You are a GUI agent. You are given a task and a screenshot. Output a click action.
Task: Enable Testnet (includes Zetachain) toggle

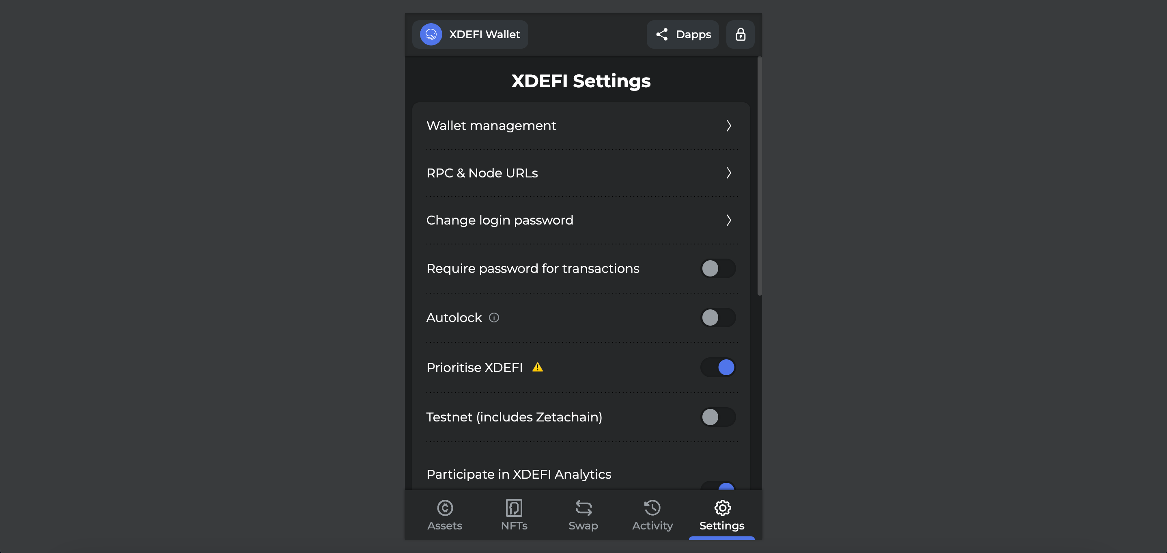[x=717, y=417]
